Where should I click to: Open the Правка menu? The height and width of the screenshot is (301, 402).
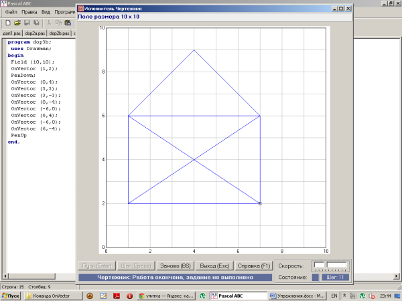(29, 13)
